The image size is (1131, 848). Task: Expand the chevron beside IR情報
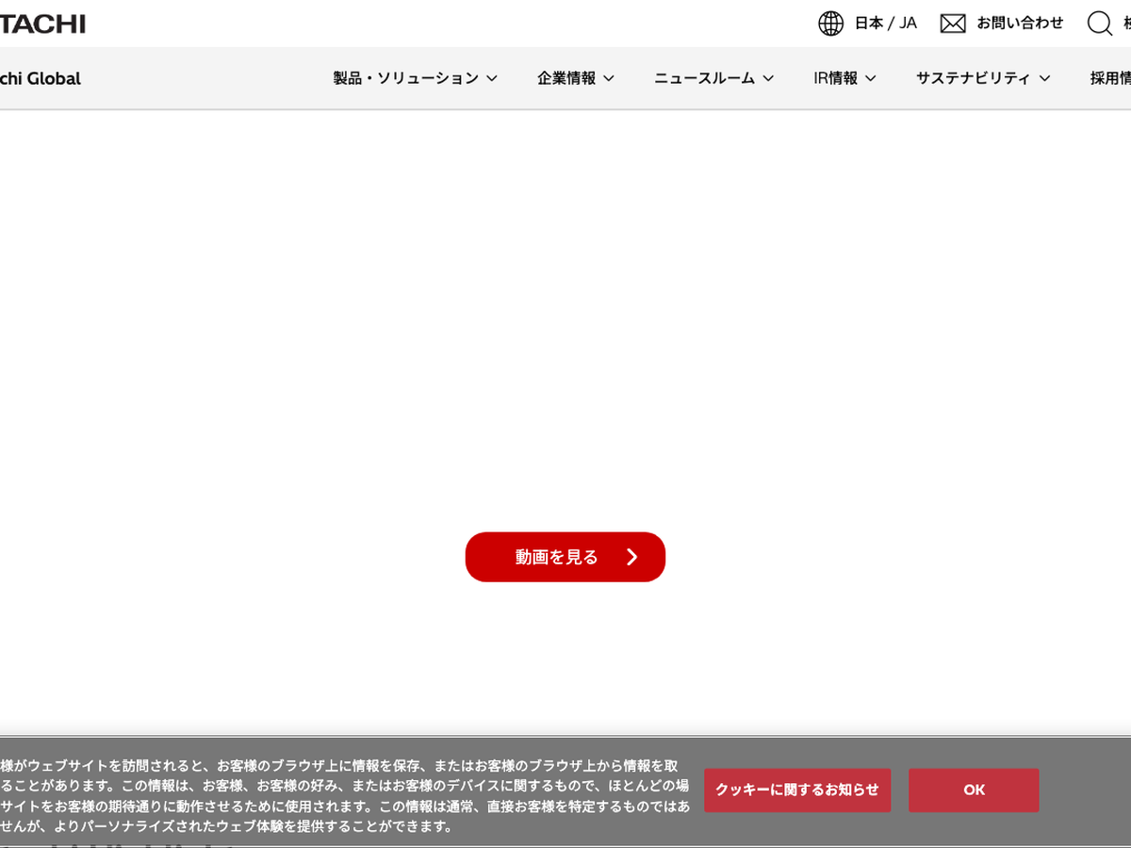pyautogui.click(x=871, y=79)
